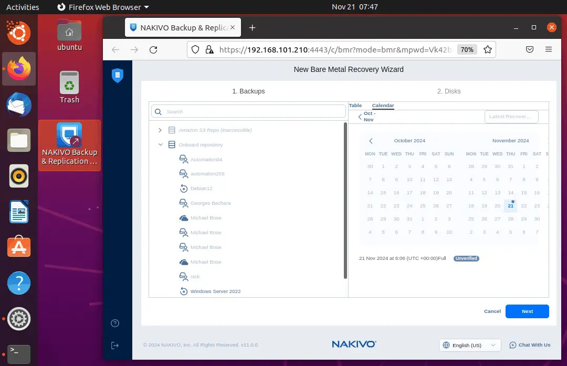Select the nick backup icon

(x=184, y=276)
